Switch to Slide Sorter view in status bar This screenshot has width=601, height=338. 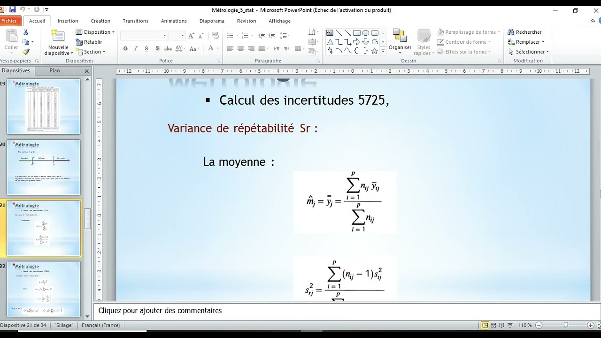tap(493, 325)
